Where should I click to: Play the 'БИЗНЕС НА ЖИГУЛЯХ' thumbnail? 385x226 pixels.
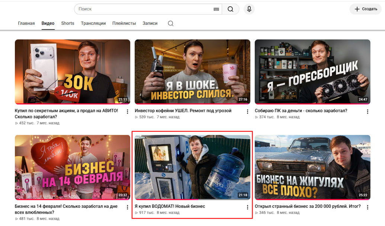pos(312,167)
